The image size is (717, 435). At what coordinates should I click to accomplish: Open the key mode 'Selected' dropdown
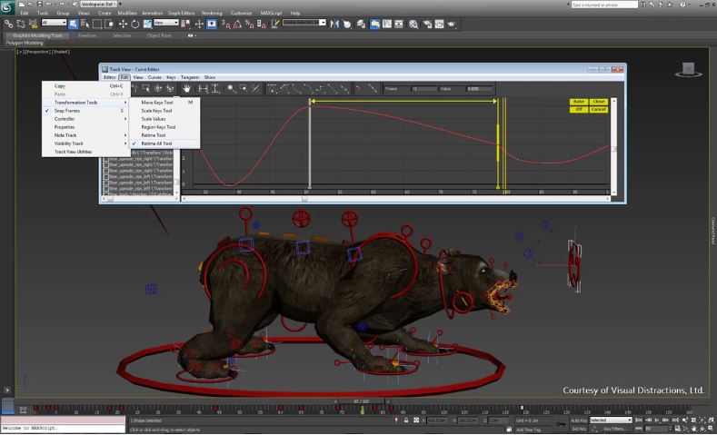point(611,420)
